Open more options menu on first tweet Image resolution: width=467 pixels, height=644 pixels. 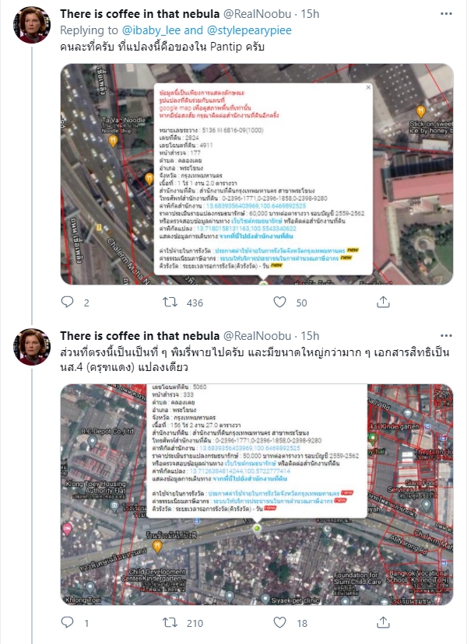pos(446,13)
